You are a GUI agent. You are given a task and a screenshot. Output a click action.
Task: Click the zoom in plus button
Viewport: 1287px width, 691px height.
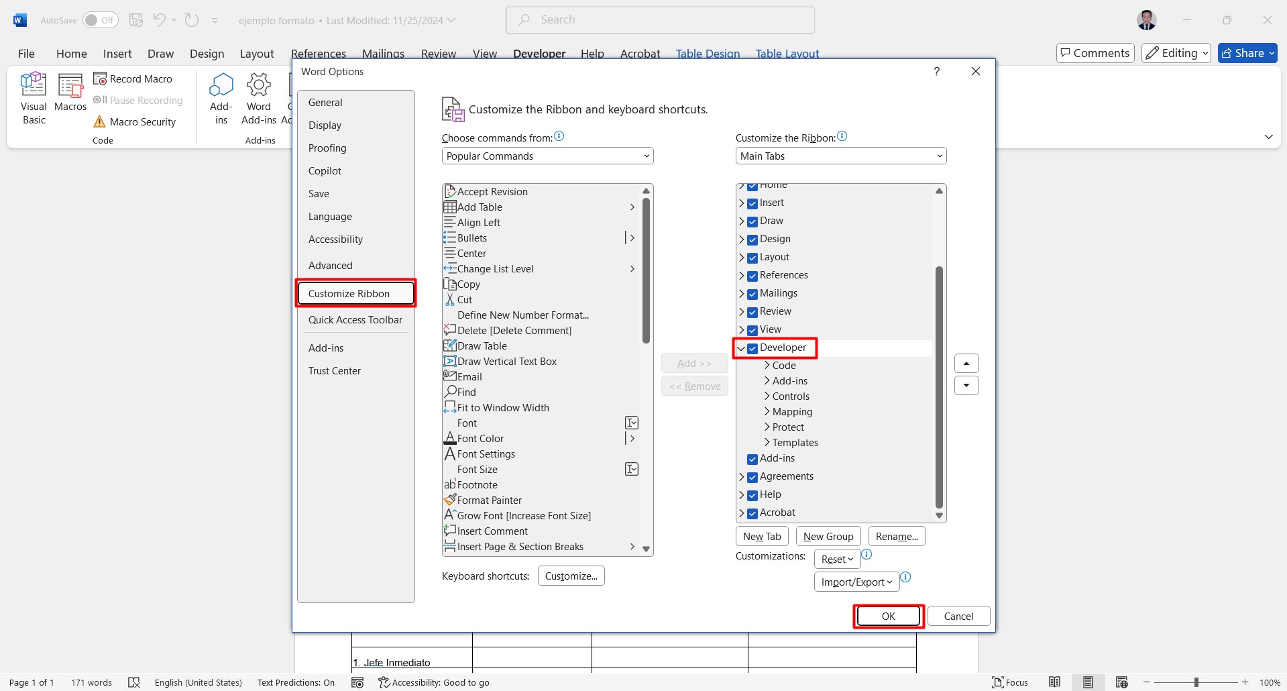click(1245, 682)
